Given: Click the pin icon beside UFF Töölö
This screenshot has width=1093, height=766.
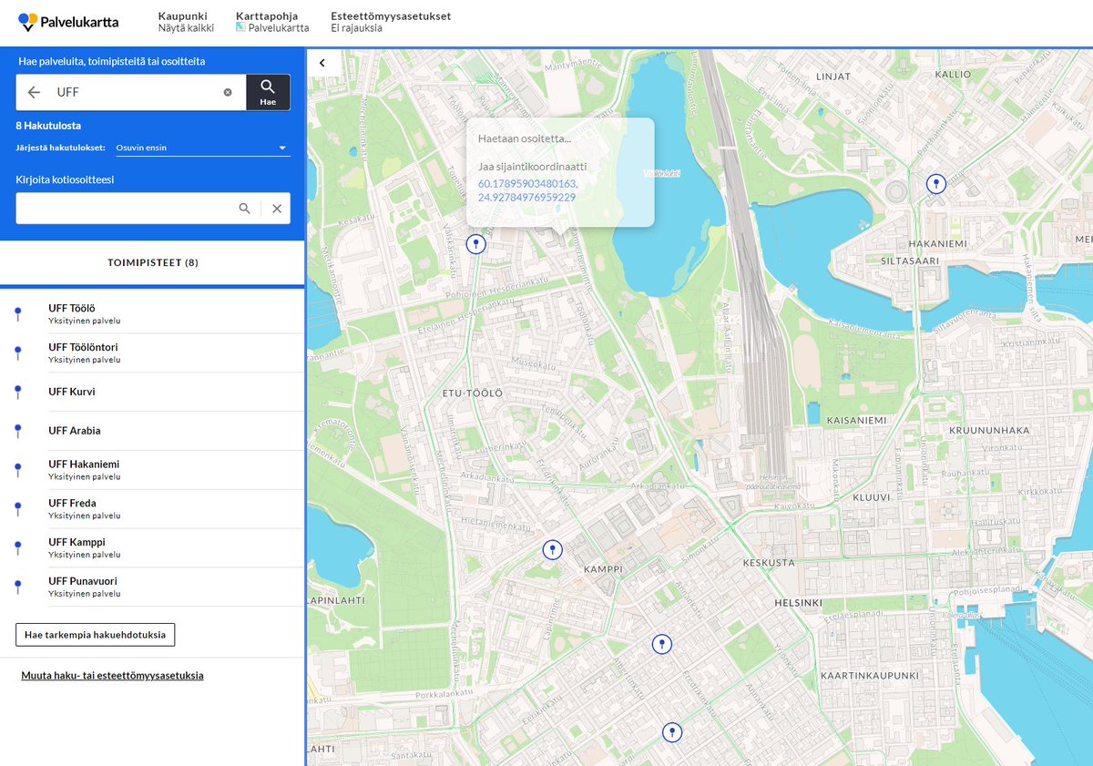Looking at the screenshot, I should coord(17,314).
